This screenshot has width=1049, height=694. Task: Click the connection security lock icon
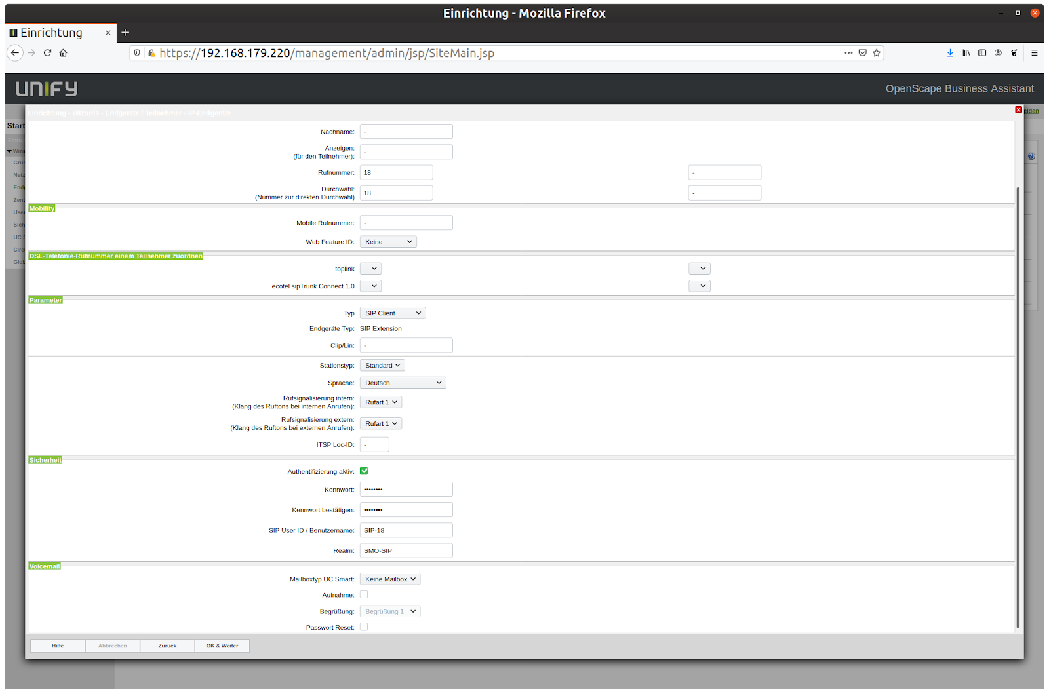151,53
